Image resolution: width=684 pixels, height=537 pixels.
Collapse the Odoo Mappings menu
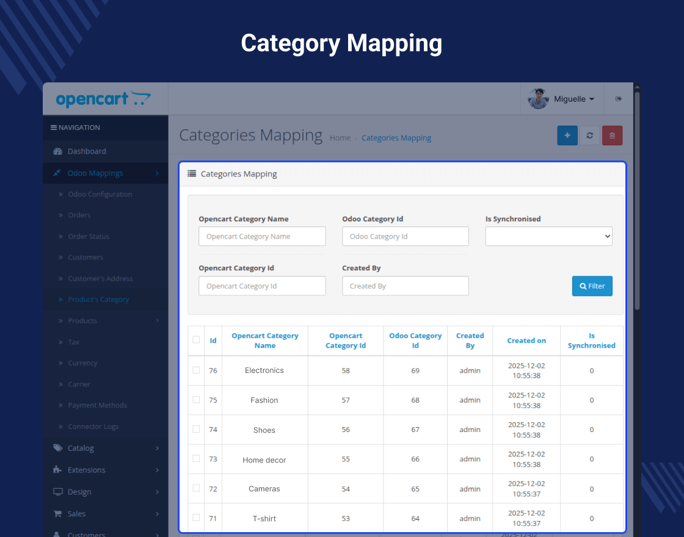click(105, 173)
